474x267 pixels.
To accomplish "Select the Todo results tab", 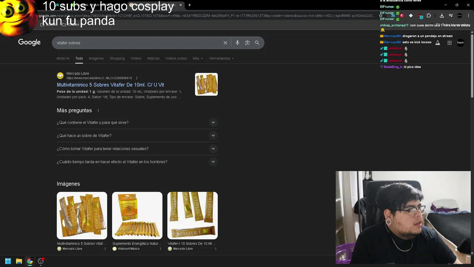I will [x=79, y=58].
